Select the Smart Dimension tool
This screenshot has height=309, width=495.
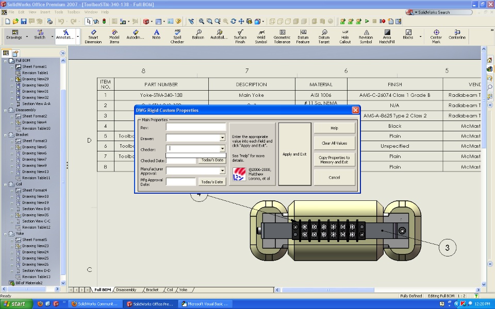click(93, 37)
